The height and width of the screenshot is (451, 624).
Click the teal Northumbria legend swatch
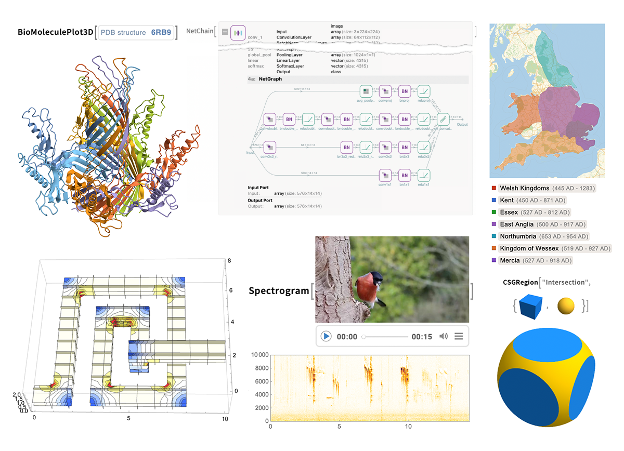click(x=493, y=236)
